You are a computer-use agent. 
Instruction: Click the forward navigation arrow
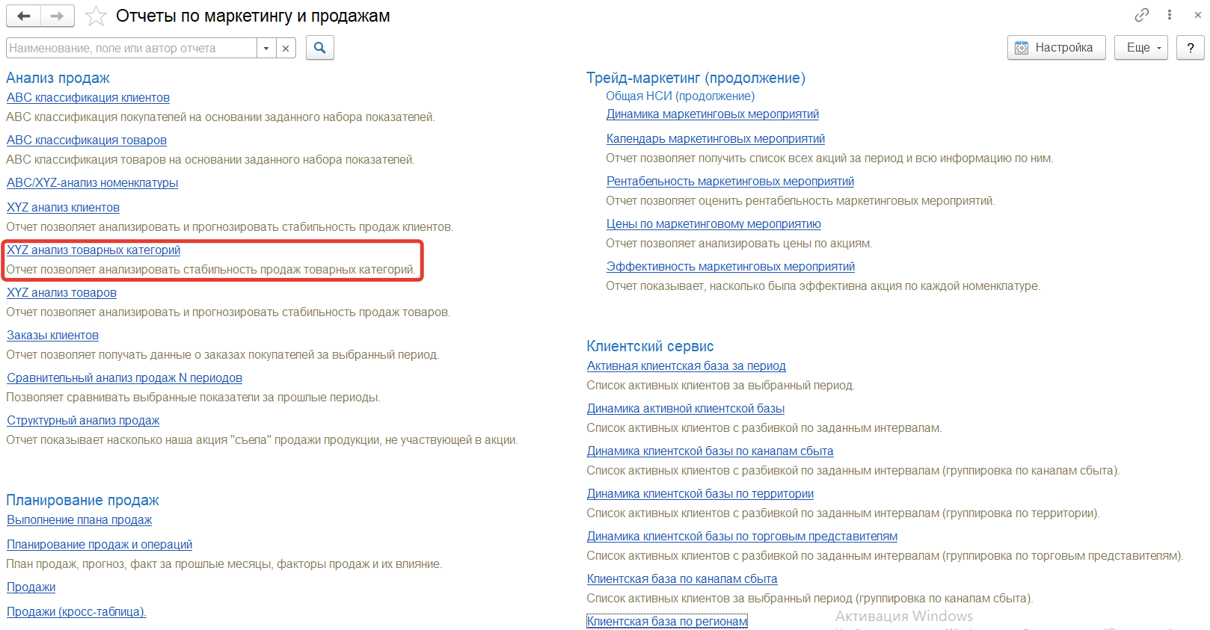click(x=57, y=16)
